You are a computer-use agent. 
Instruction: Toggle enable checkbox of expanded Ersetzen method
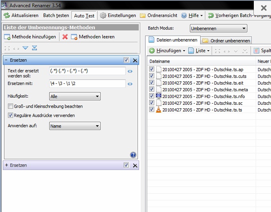click(126, 60)
